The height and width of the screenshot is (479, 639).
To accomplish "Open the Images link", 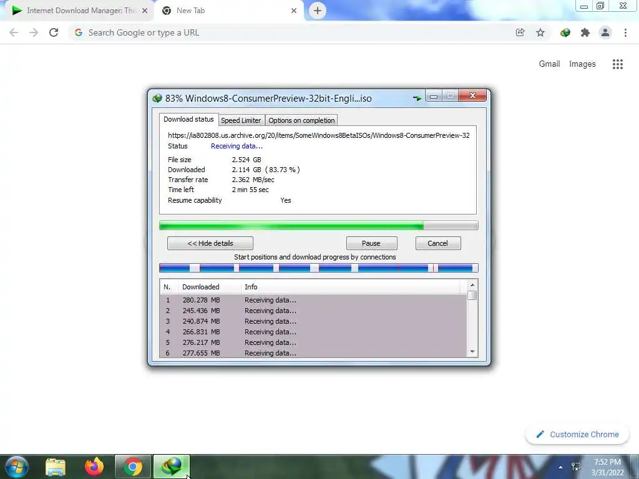I will coord(582,64).
